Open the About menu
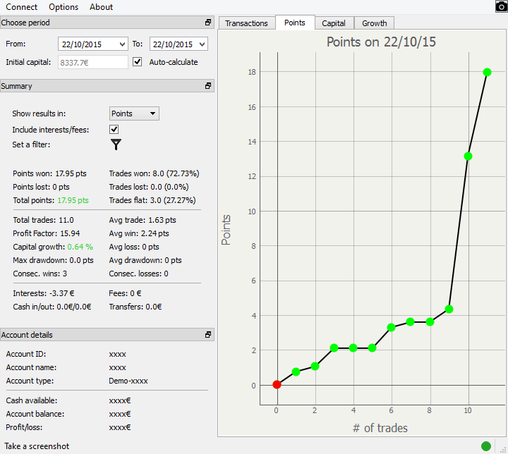This screenshot has width=508, height=454. click(x=101, y=7)
